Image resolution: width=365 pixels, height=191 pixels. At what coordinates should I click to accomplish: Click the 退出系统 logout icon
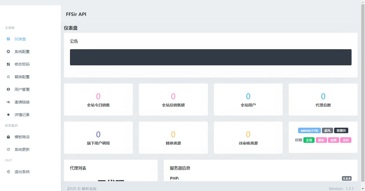point(8,172)
